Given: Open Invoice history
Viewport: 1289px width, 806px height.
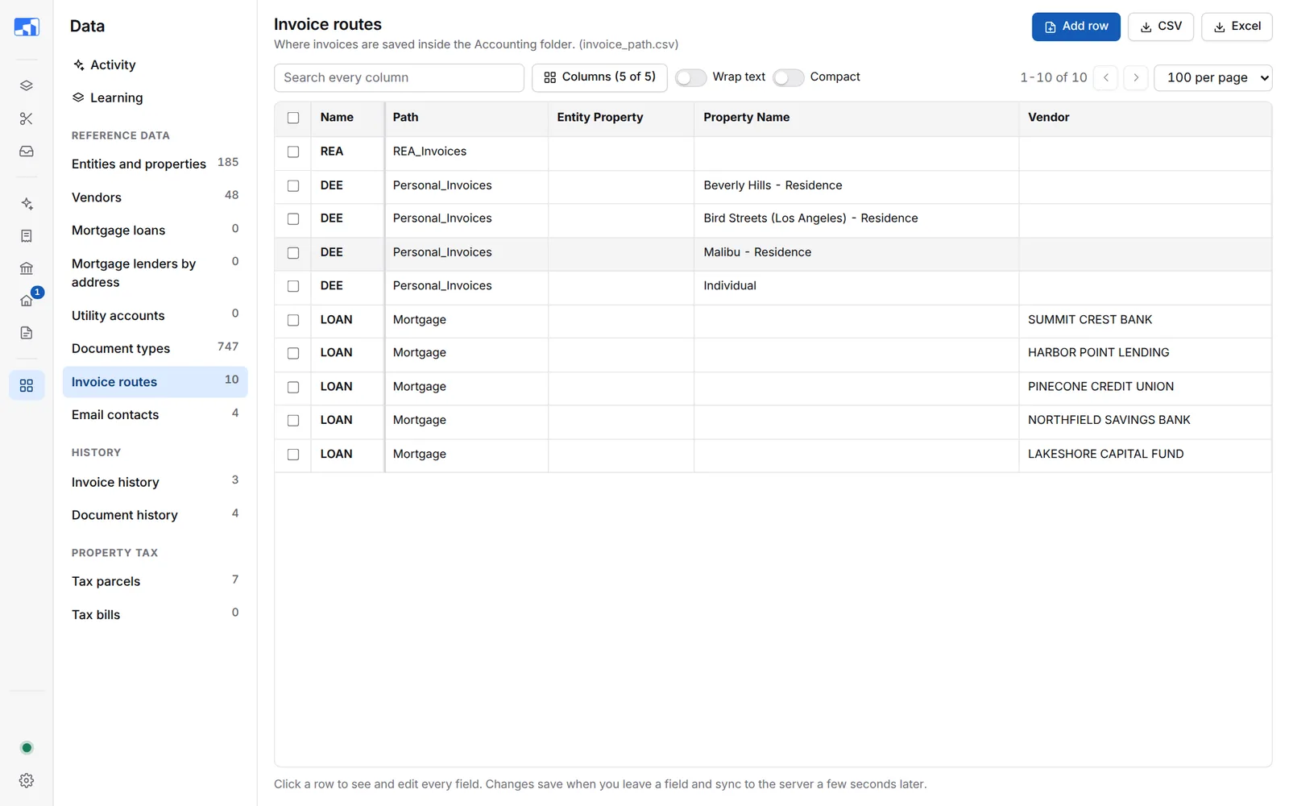Looking at the screenshot, I should (x=155, y=482).
